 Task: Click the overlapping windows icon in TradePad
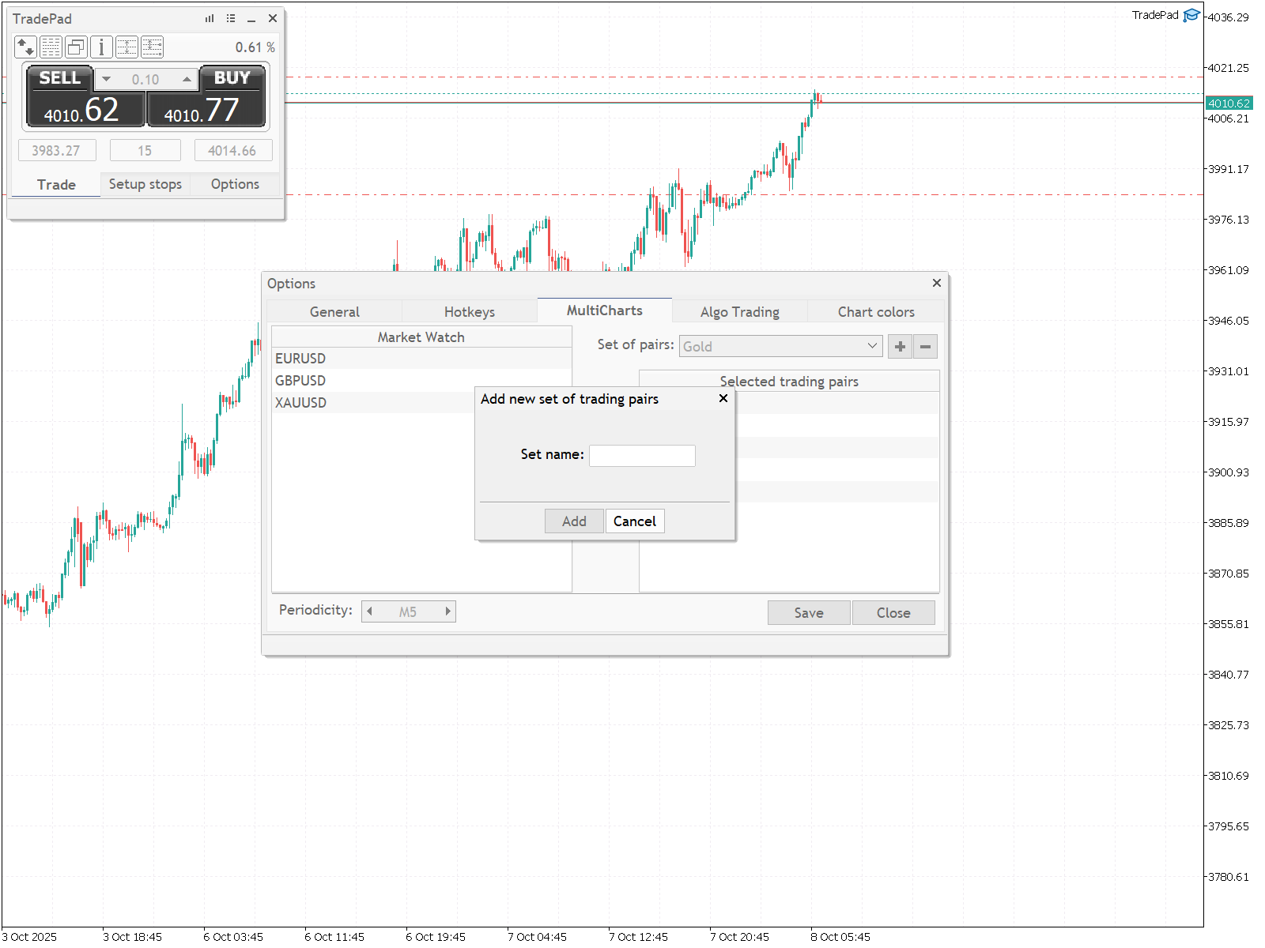click(x=76, y=47)
